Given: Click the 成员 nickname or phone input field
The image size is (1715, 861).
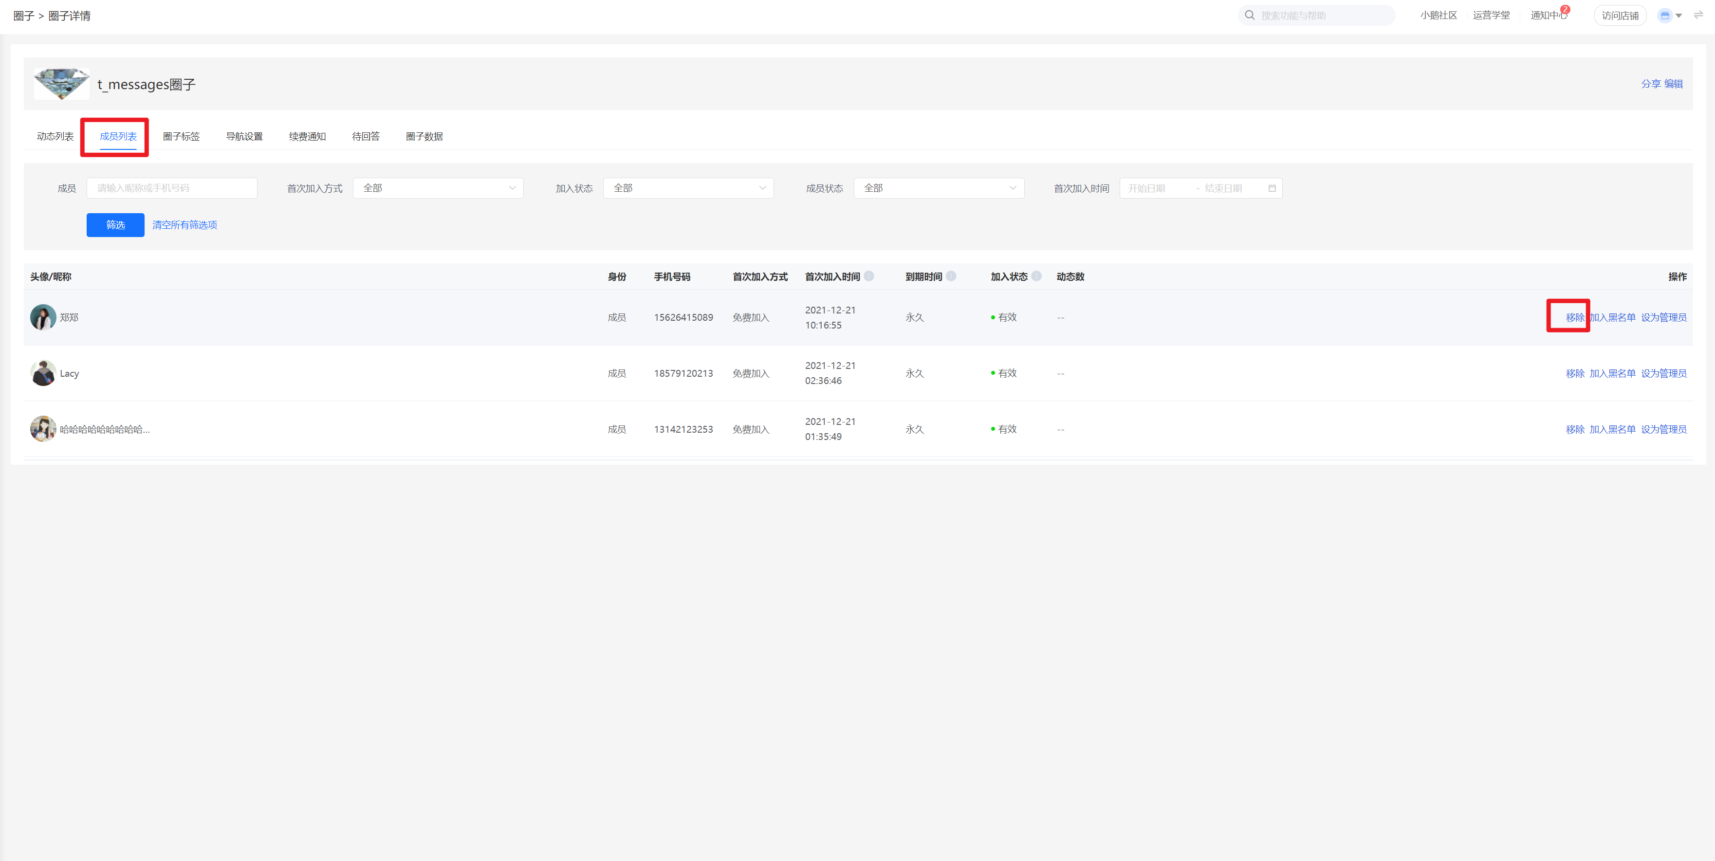Looking at the screenshot, I should pos(172,188).
